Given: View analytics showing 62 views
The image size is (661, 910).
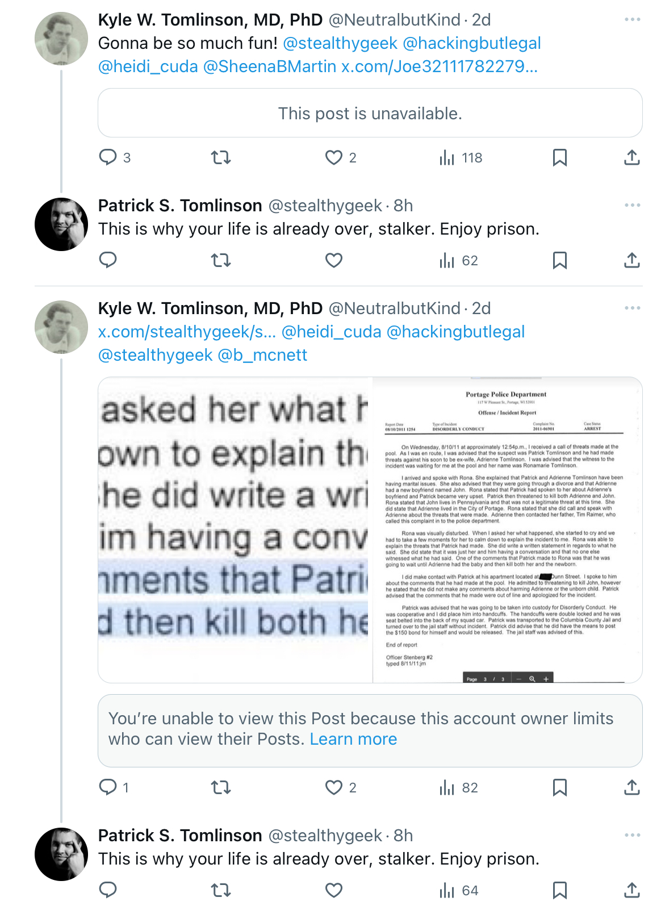Looking at the screenshot, I should (x=458, y=261).
